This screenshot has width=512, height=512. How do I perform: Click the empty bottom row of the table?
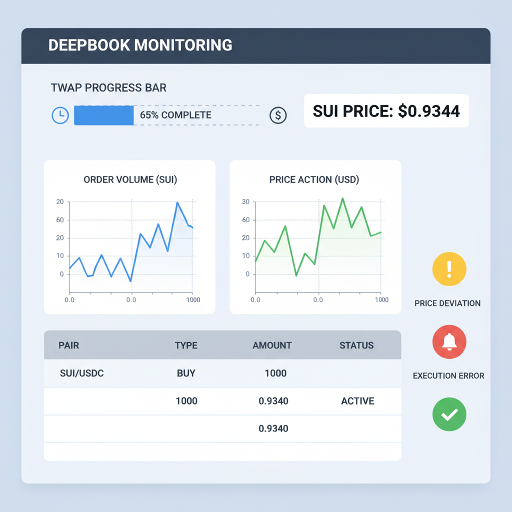[222, 451]
